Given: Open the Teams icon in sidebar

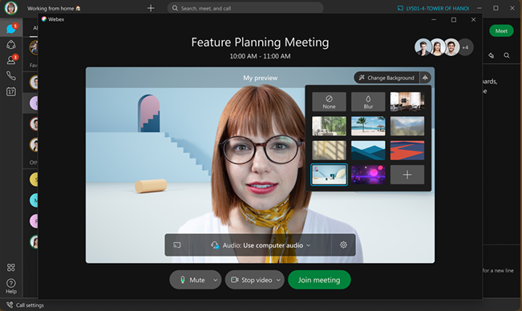Looking at the screenshot, I should tap(11, 44).
